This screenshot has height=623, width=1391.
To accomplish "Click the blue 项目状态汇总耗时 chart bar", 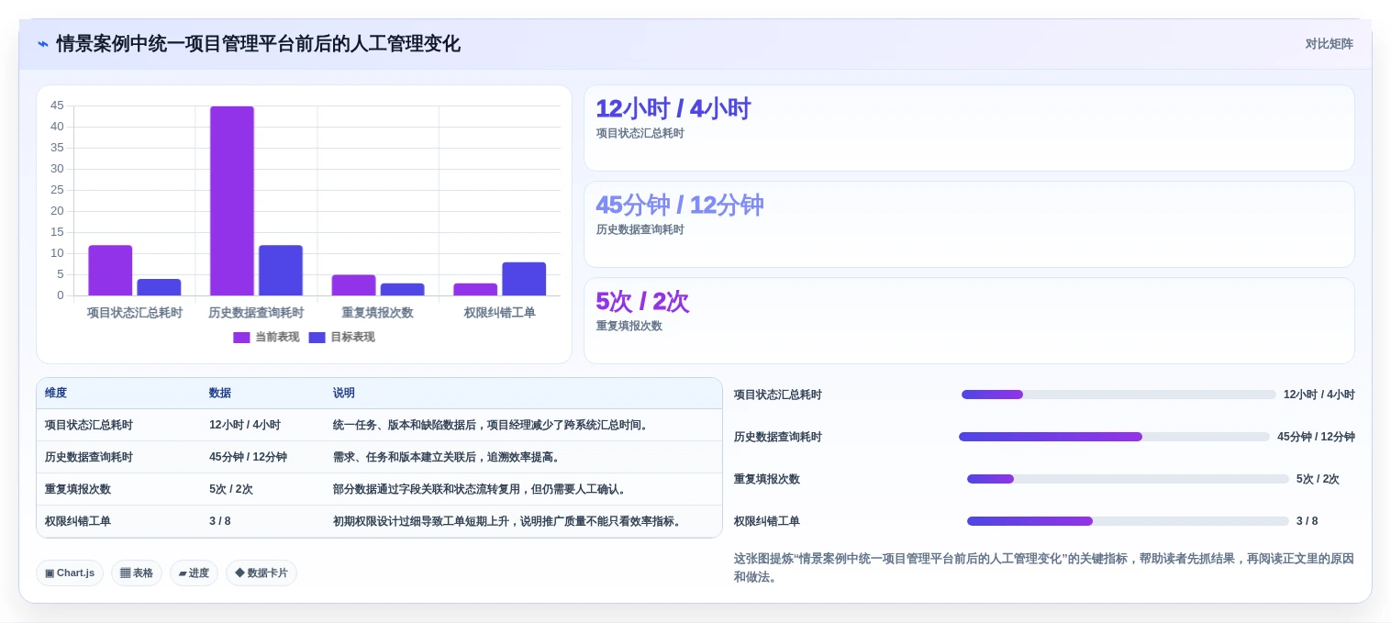I will [159, 287].
